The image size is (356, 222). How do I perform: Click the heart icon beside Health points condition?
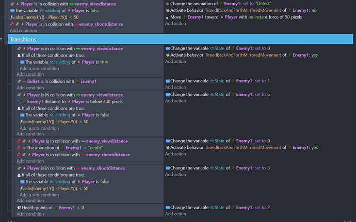click(x=20, y=208)
